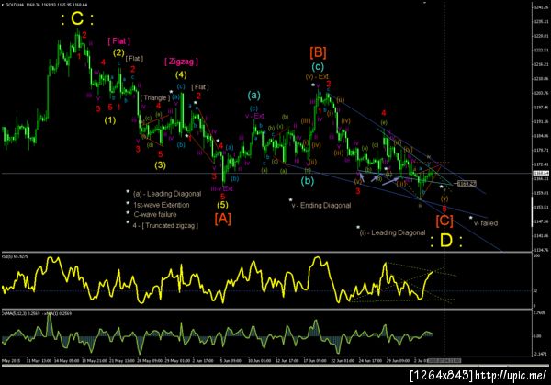Image resolution: width=551 pixels, height=385 pixels.
Task: Click the 'iii-v Ext' purple annotation
Action: point(221,188)
